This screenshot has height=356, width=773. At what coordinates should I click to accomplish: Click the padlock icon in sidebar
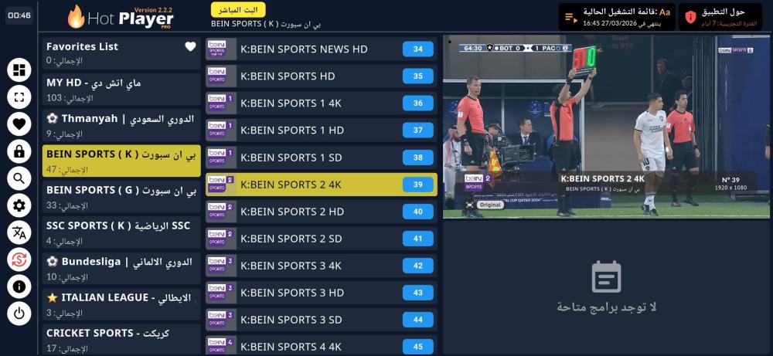(x=19, y=151)
